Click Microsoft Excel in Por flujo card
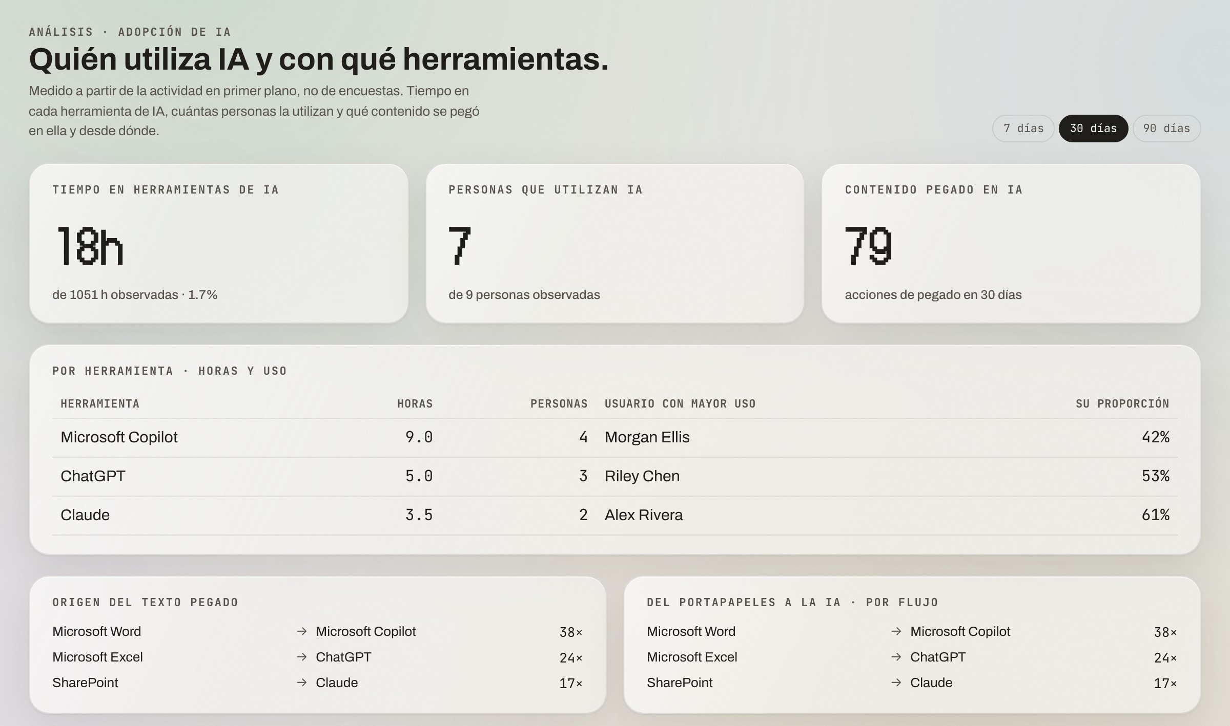 point(692,657)
